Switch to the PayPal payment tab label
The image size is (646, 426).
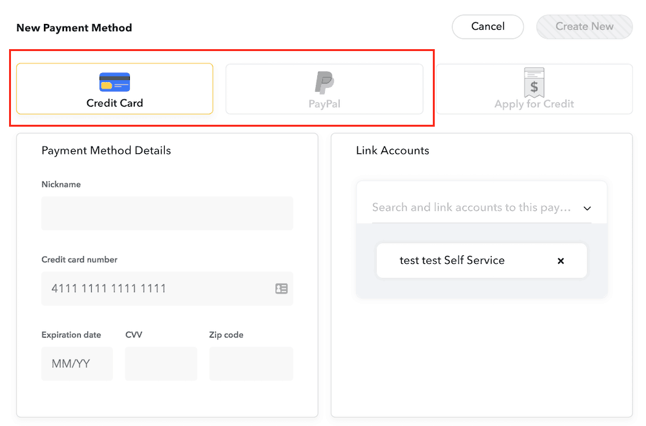click(324, 103)
